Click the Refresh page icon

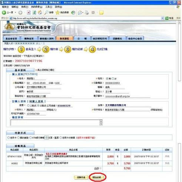(x=34, y=13)
